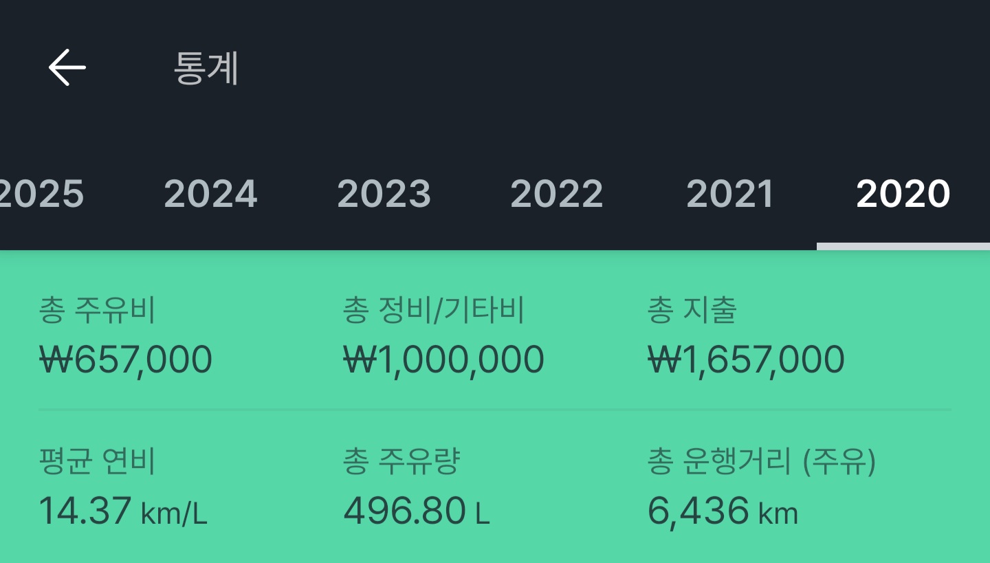Click the 총 주유비 label
Screen dimensions: 990x563
pyautogui.click(x=98, y=311)
